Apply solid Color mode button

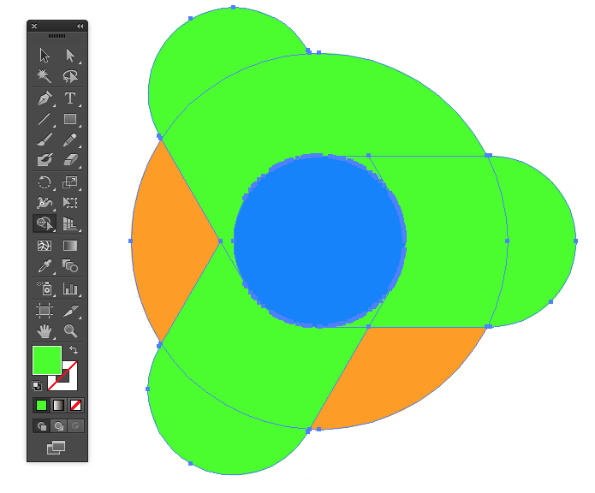coord(41,406)
